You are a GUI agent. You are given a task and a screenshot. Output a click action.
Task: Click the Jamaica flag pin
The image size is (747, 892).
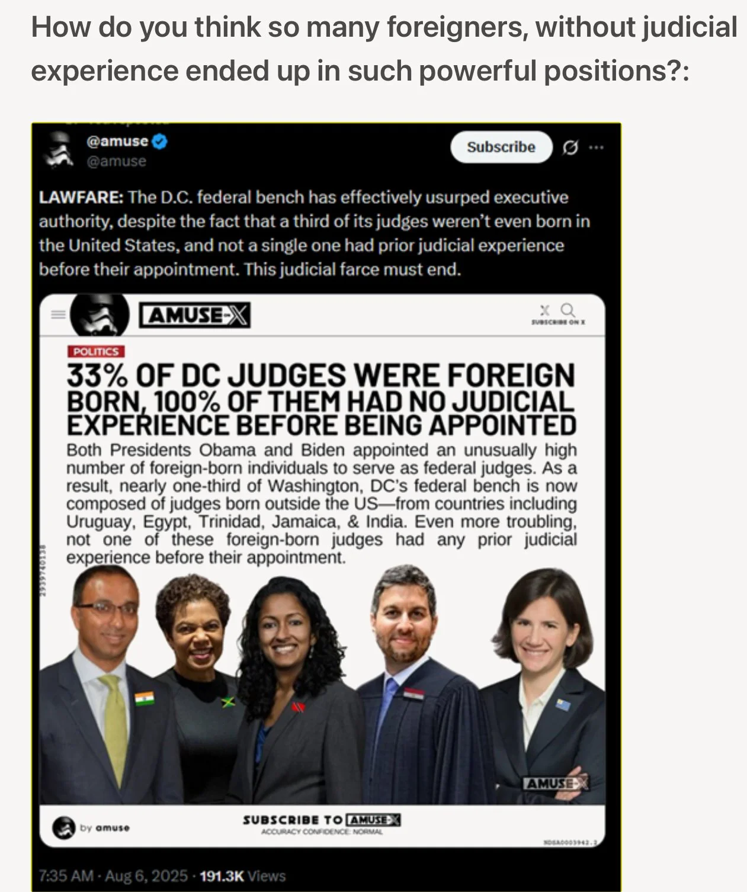228,702
